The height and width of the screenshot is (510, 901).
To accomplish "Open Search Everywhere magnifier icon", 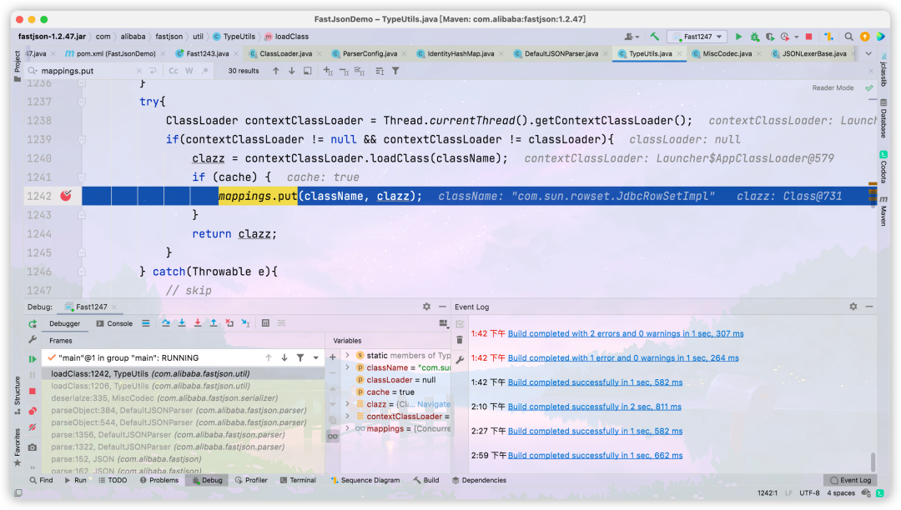I will (848, 36).
